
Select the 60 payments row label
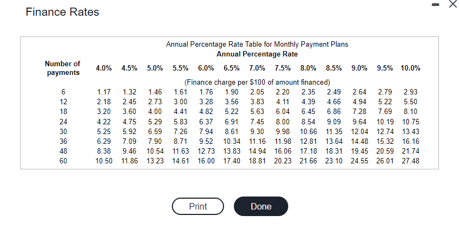point(63,161)
